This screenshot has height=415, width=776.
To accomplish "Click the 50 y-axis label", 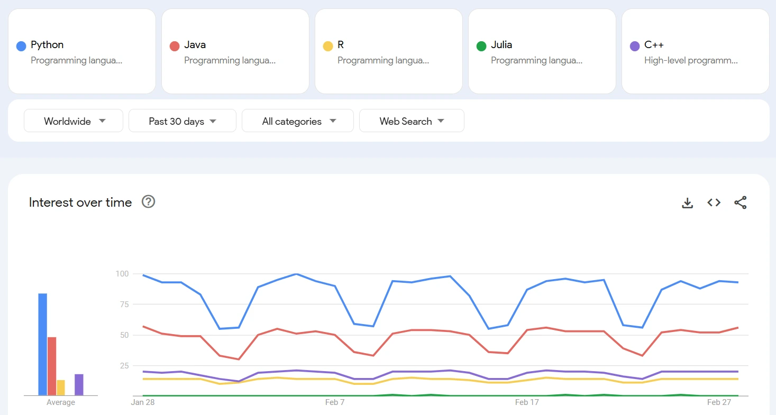I will click(x=124, y=335).
